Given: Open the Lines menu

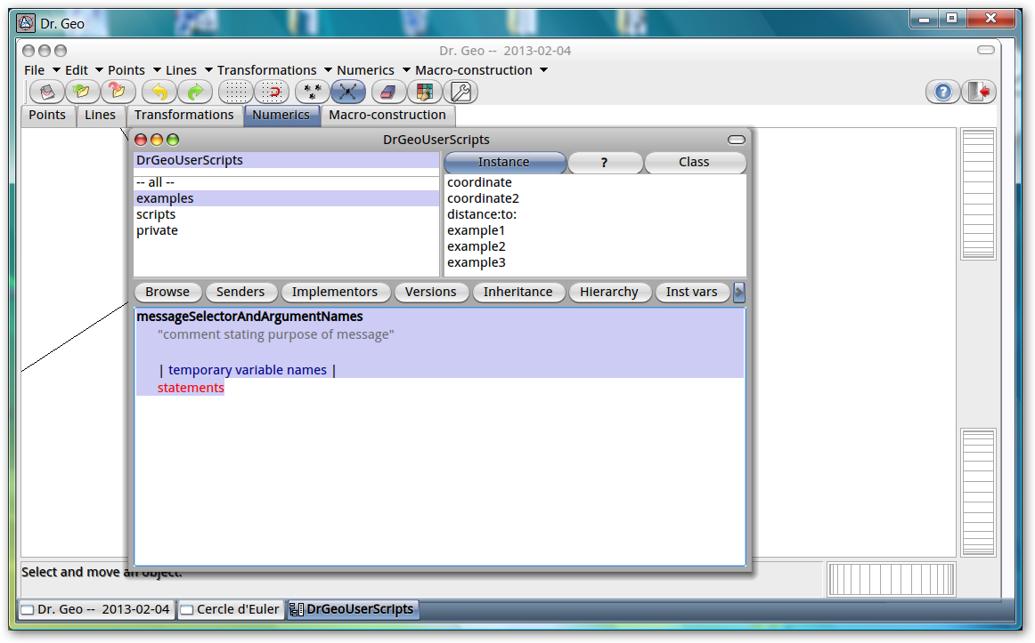Looking at the screenshot, I should coord(188,70).
